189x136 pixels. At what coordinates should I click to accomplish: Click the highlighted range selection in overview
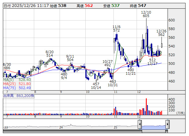(154, 127)
